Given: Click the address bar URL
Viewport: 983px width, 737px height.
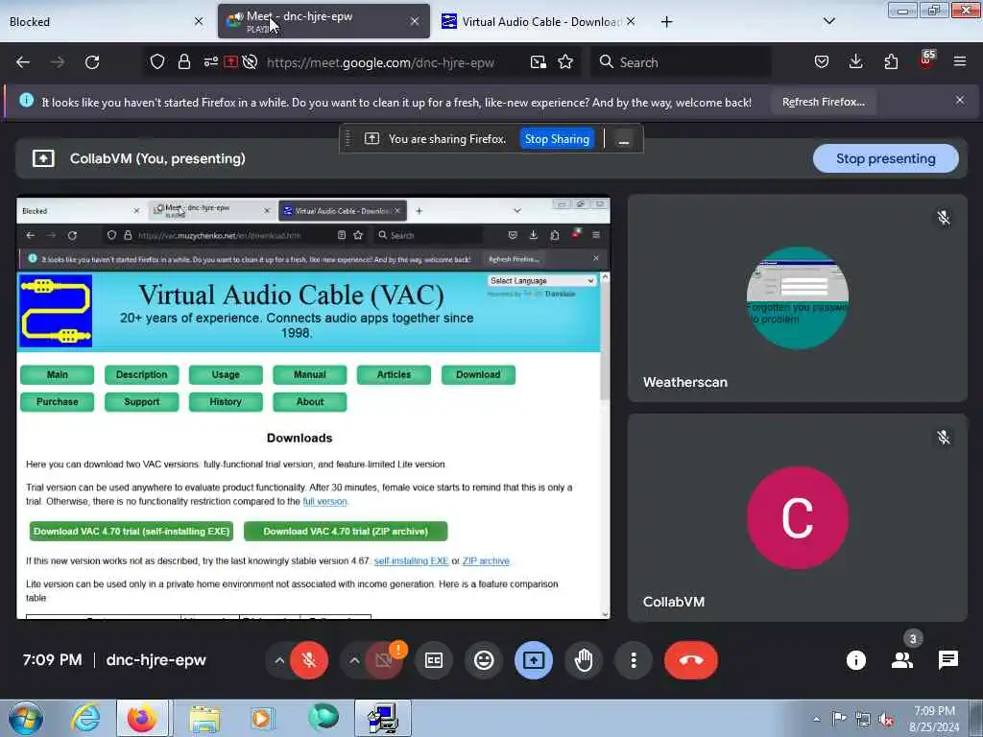Looking at the screenshot, I should pos(380,62).
